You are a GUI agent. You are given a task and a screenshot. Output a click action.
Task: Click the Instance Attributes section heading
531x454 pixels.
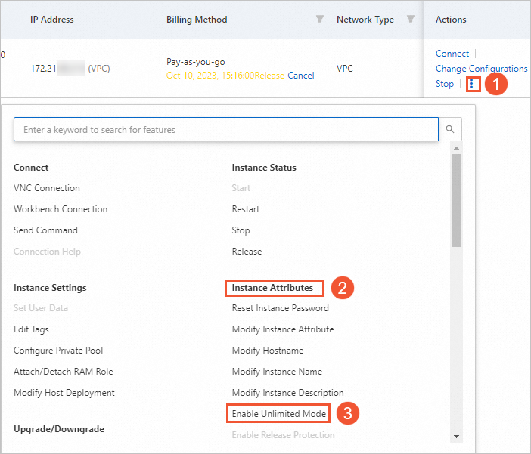[272, 288]
